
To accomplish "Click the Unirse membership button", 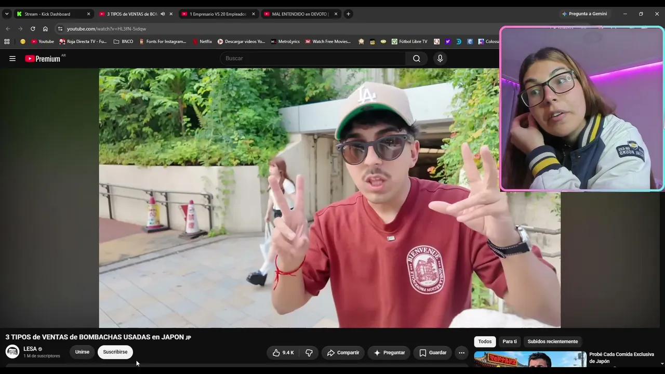I will point(82,352).
